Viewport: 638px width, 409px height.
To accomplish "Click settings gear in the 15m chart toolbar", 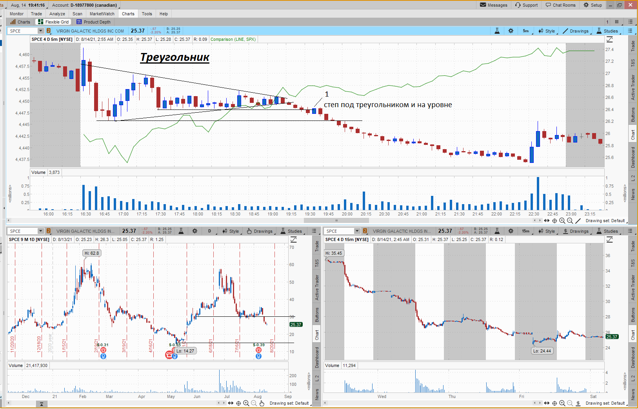I will (511, 231).
